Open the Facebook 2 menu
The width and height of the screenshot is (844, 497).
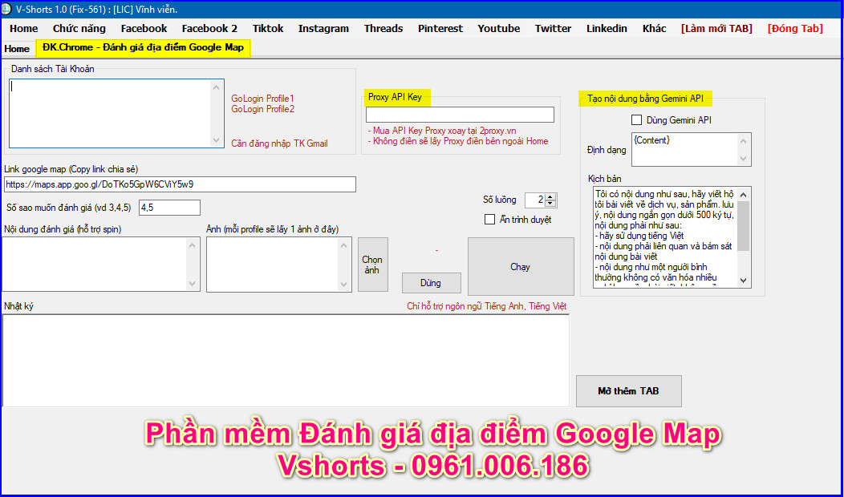point(209,29)
